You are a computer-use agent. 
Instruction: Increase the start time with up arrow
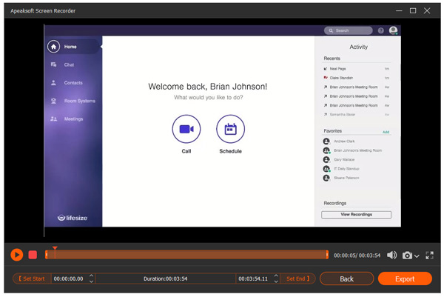point(91,276)
